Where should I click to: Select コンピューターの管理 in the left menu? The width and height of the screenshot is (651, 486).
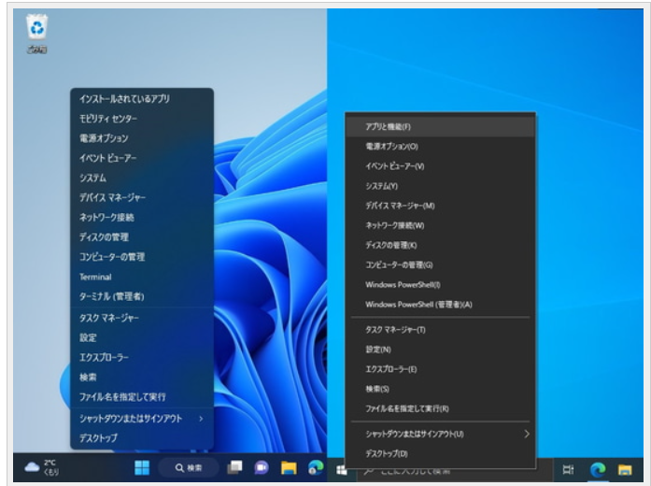(142, 257)
